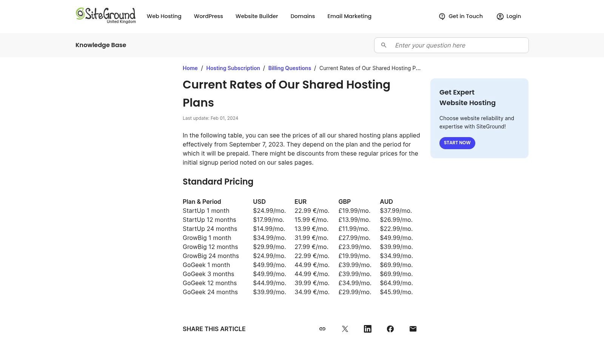
Task: Click the 15.99 €/mo. price
Action: tap(311, 220)
